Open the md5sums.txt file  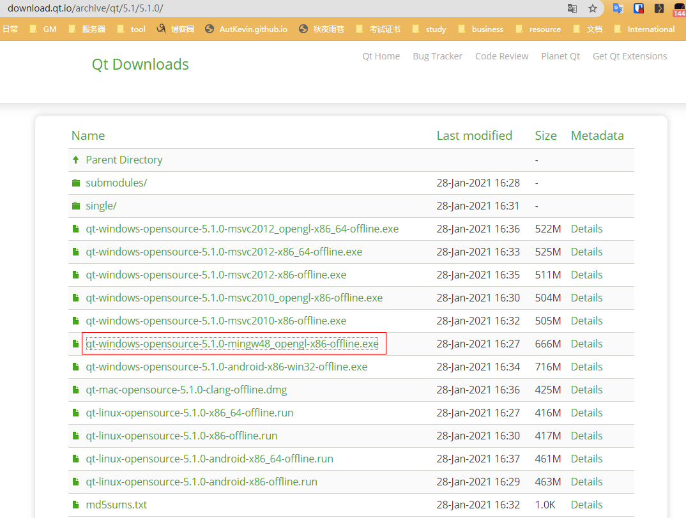(x=116, y=505)
